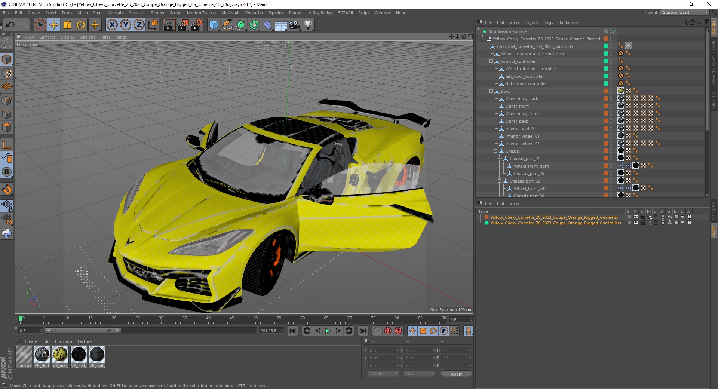Click the Make Editable icon

coord(7,43)
